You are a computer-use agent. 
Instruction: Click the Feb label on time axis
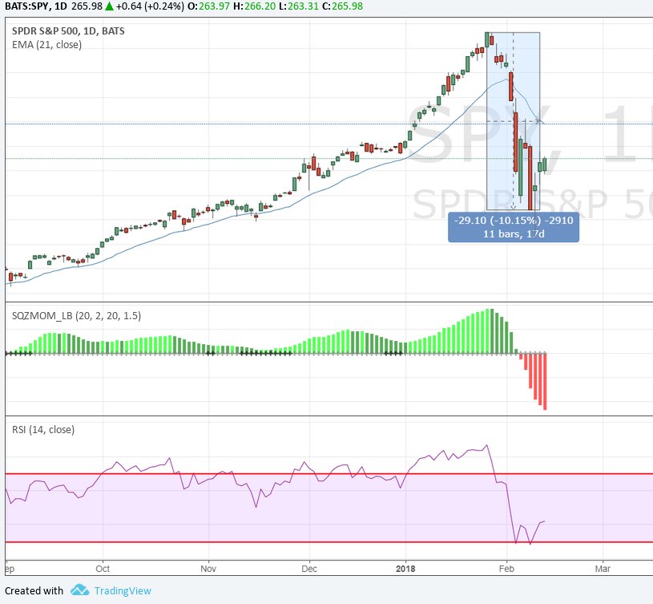[x=506, y=569]
